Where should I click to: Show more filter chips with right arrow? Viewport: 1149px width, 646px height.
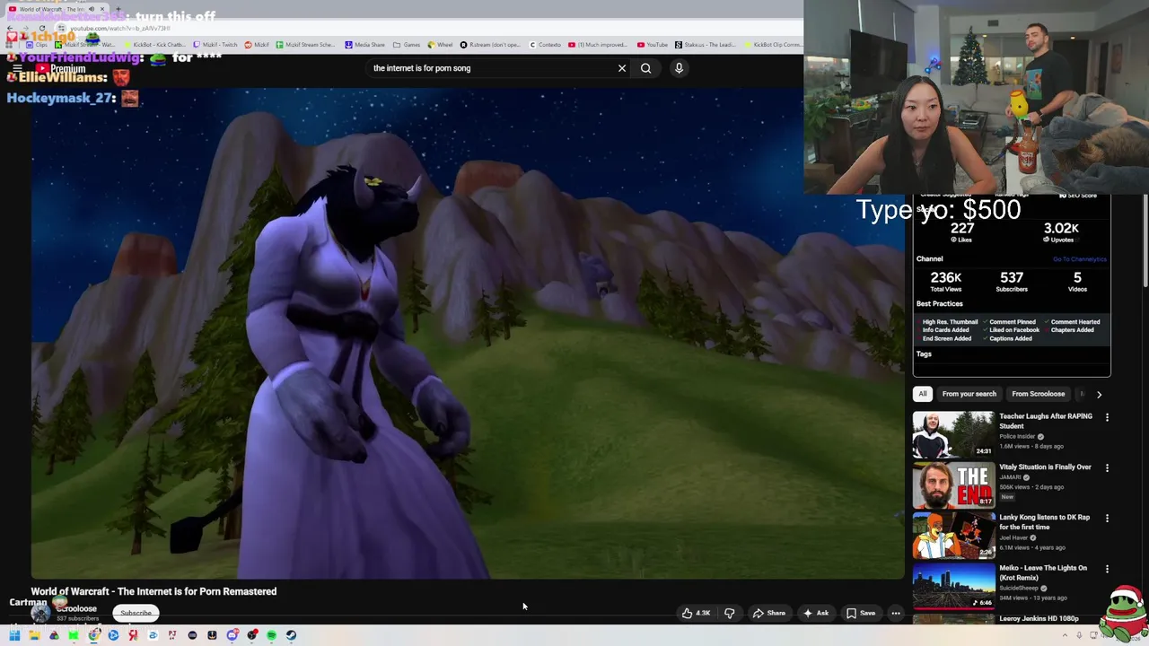(1099, 394)
